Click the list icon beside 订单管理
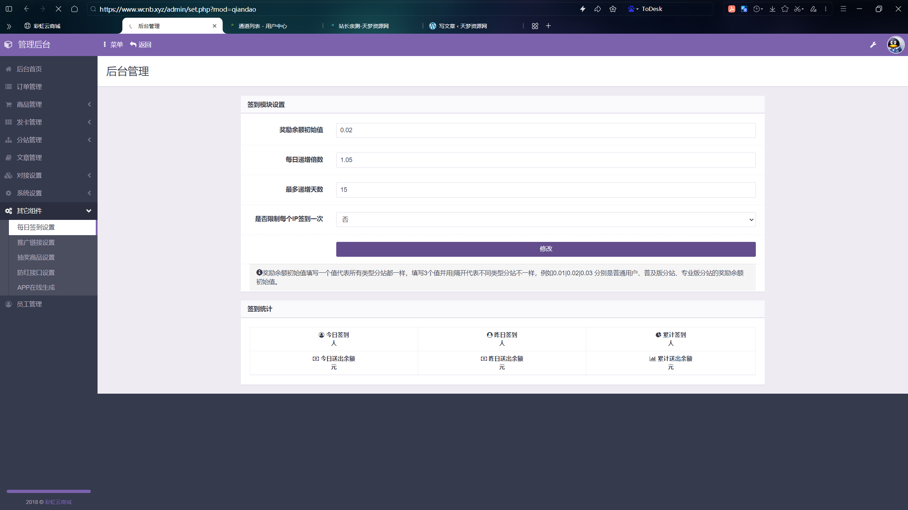Image resolution: width=908 pixels, height=510 pixels. (9, 87)
